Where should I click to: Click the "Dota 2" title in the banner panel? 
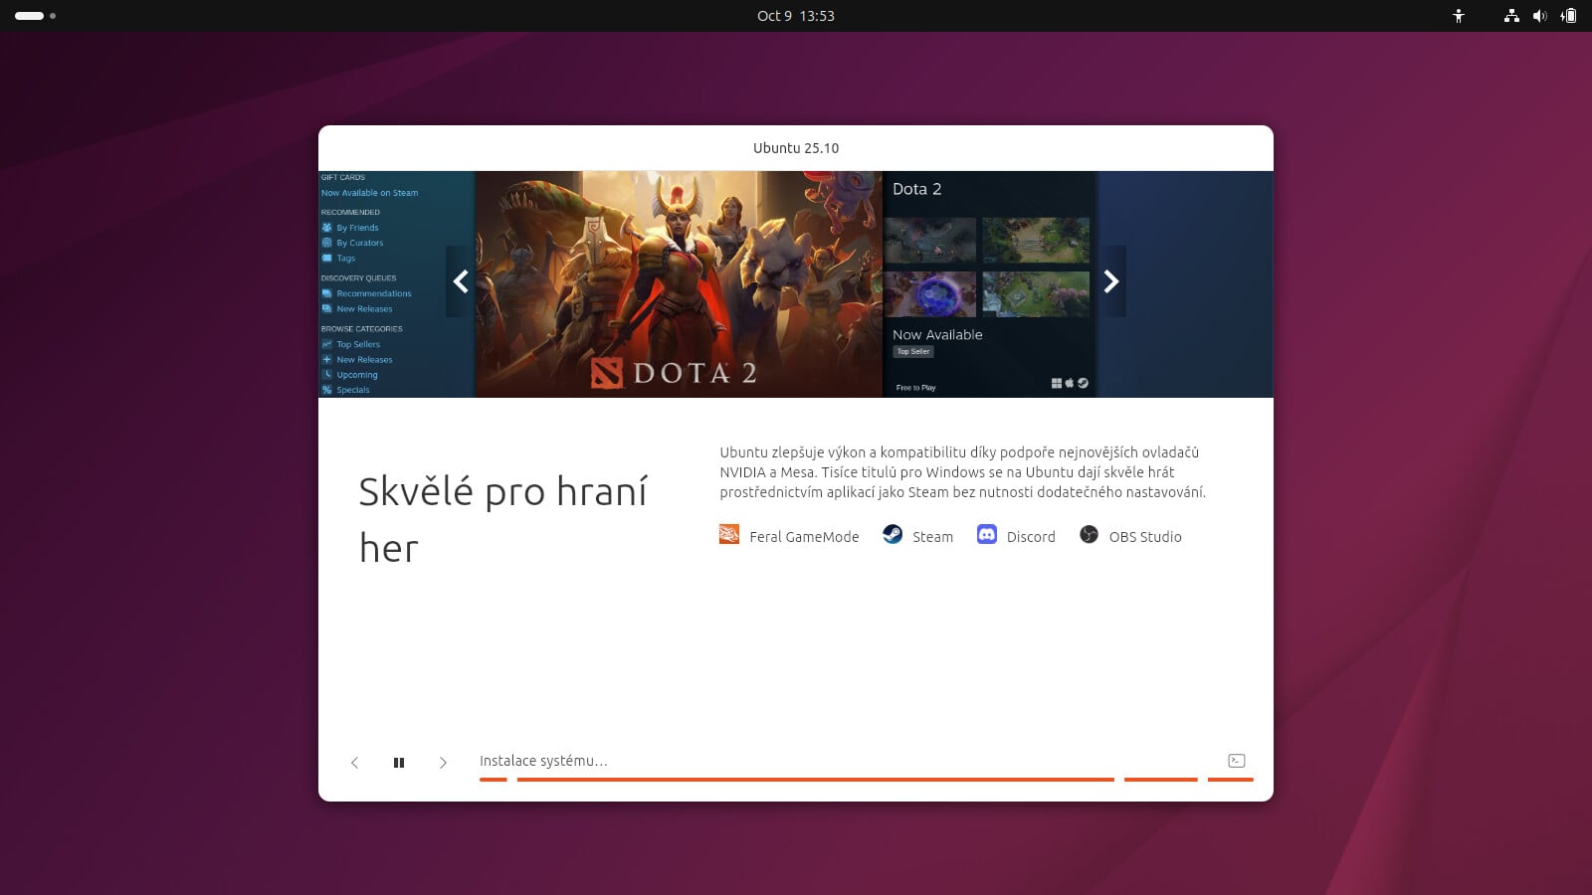[916, 189]
